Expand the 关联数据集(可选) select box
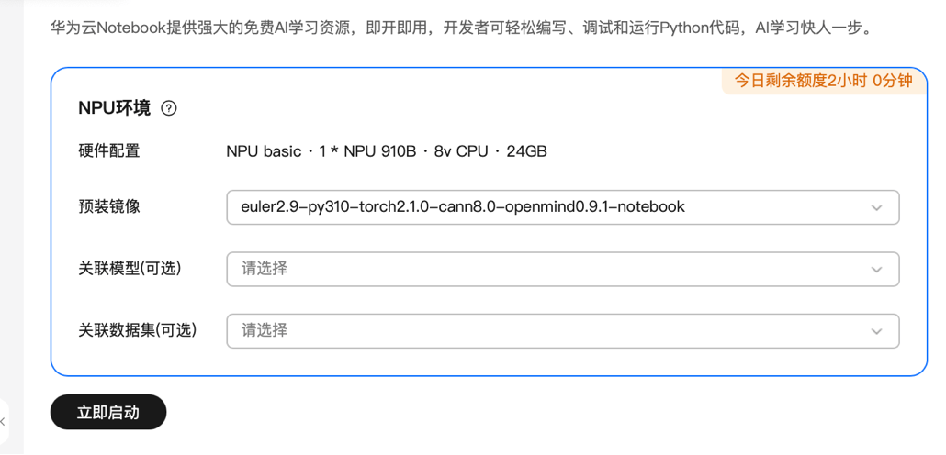Image resolution: width=946 pixels, height=455 pixels. click(562, 330)
